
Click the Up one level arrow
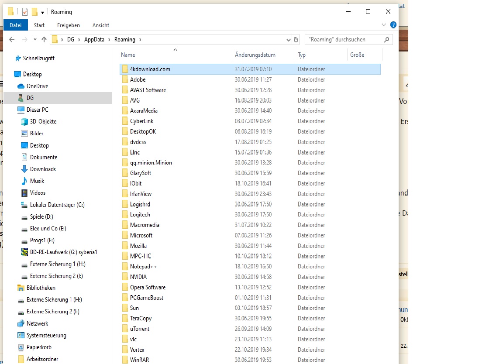click(44, 40)
